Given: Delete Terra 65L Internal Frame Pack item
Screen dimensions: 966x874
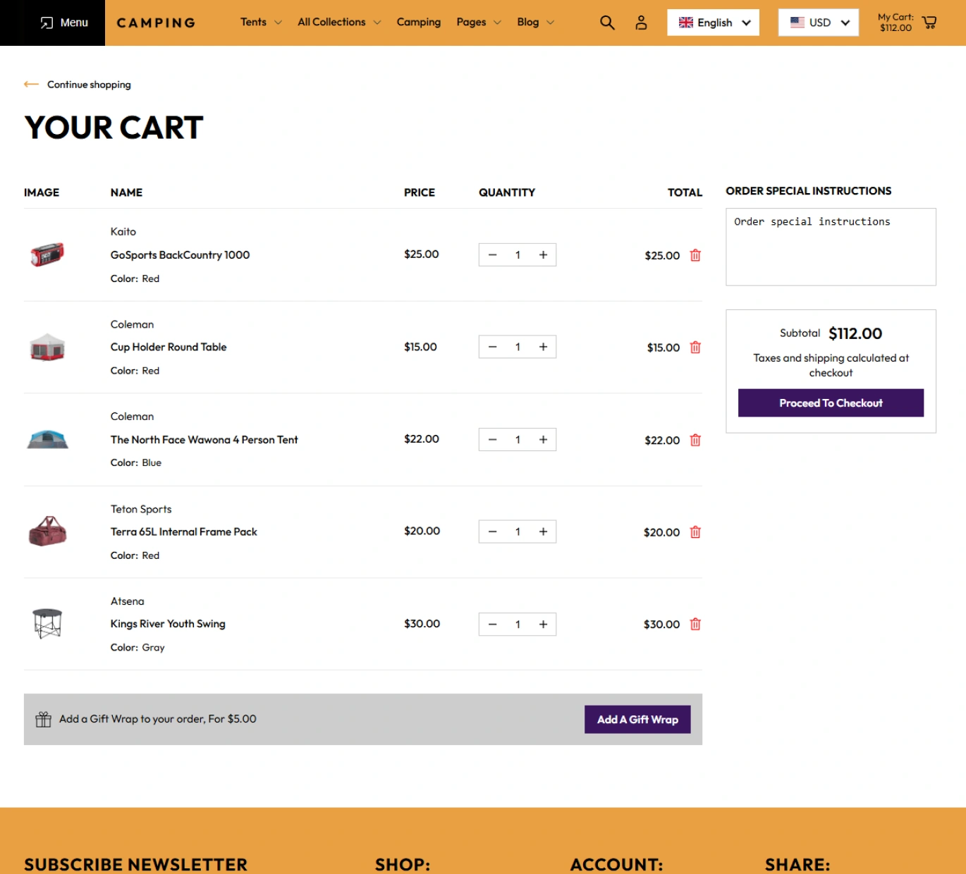Looking at the screenshot, I should pos(695,532).
